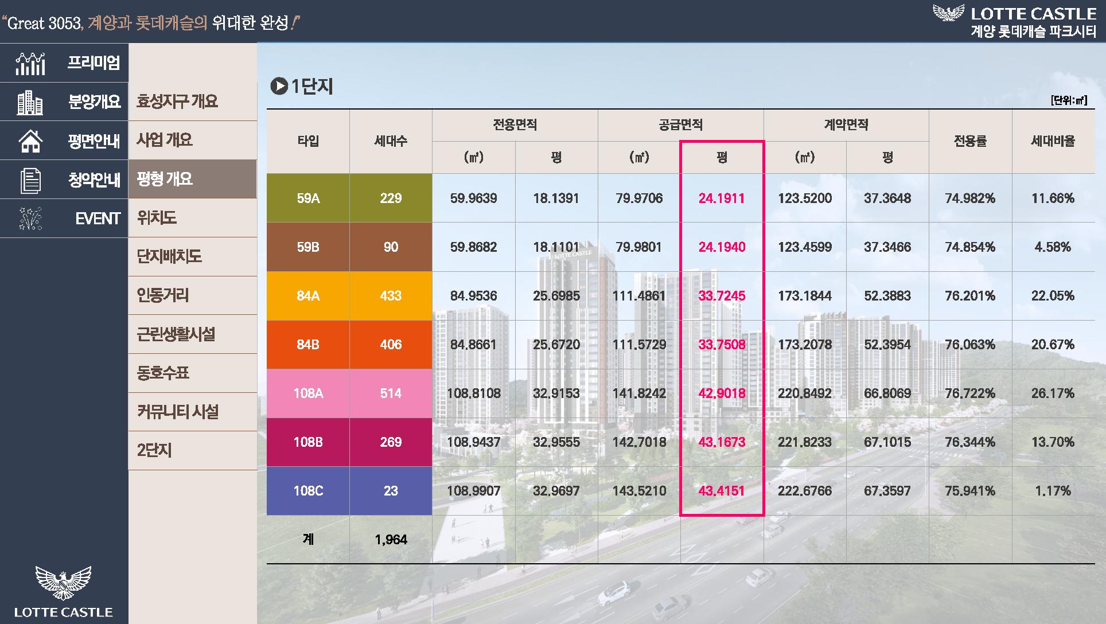Click the 84B type cell

(x=308, y=345)
